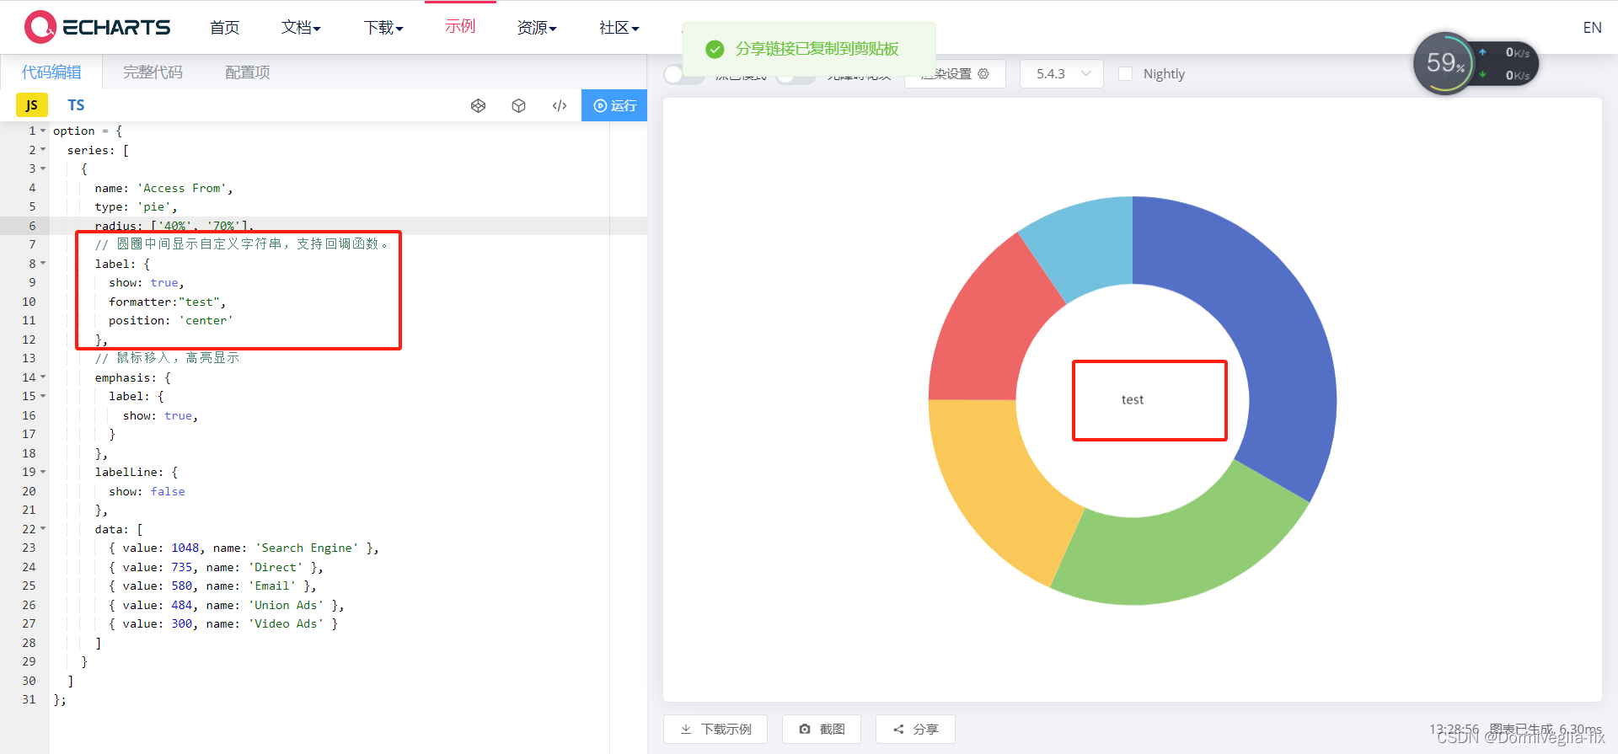Open the 下载 download dropdown menu
The width and height of the screenshot is (1618, 754).
383,28
